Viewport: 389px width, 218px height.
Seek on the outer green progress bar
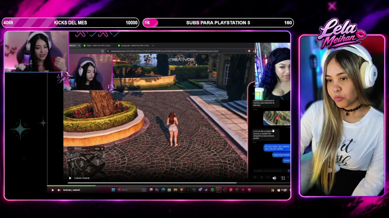tap(169, 185)
